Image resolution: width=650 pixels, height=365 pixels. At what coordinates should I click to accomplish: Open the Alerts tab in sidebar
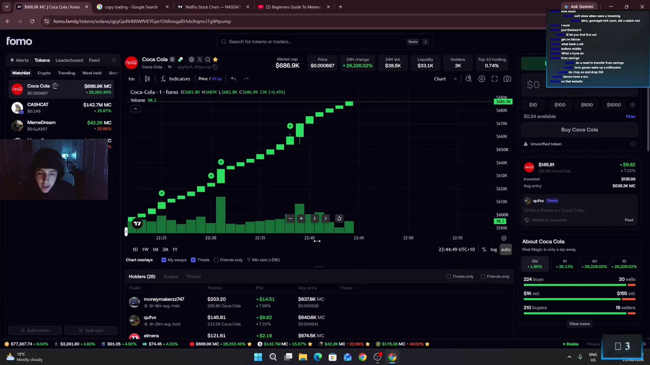click(19, 61)
